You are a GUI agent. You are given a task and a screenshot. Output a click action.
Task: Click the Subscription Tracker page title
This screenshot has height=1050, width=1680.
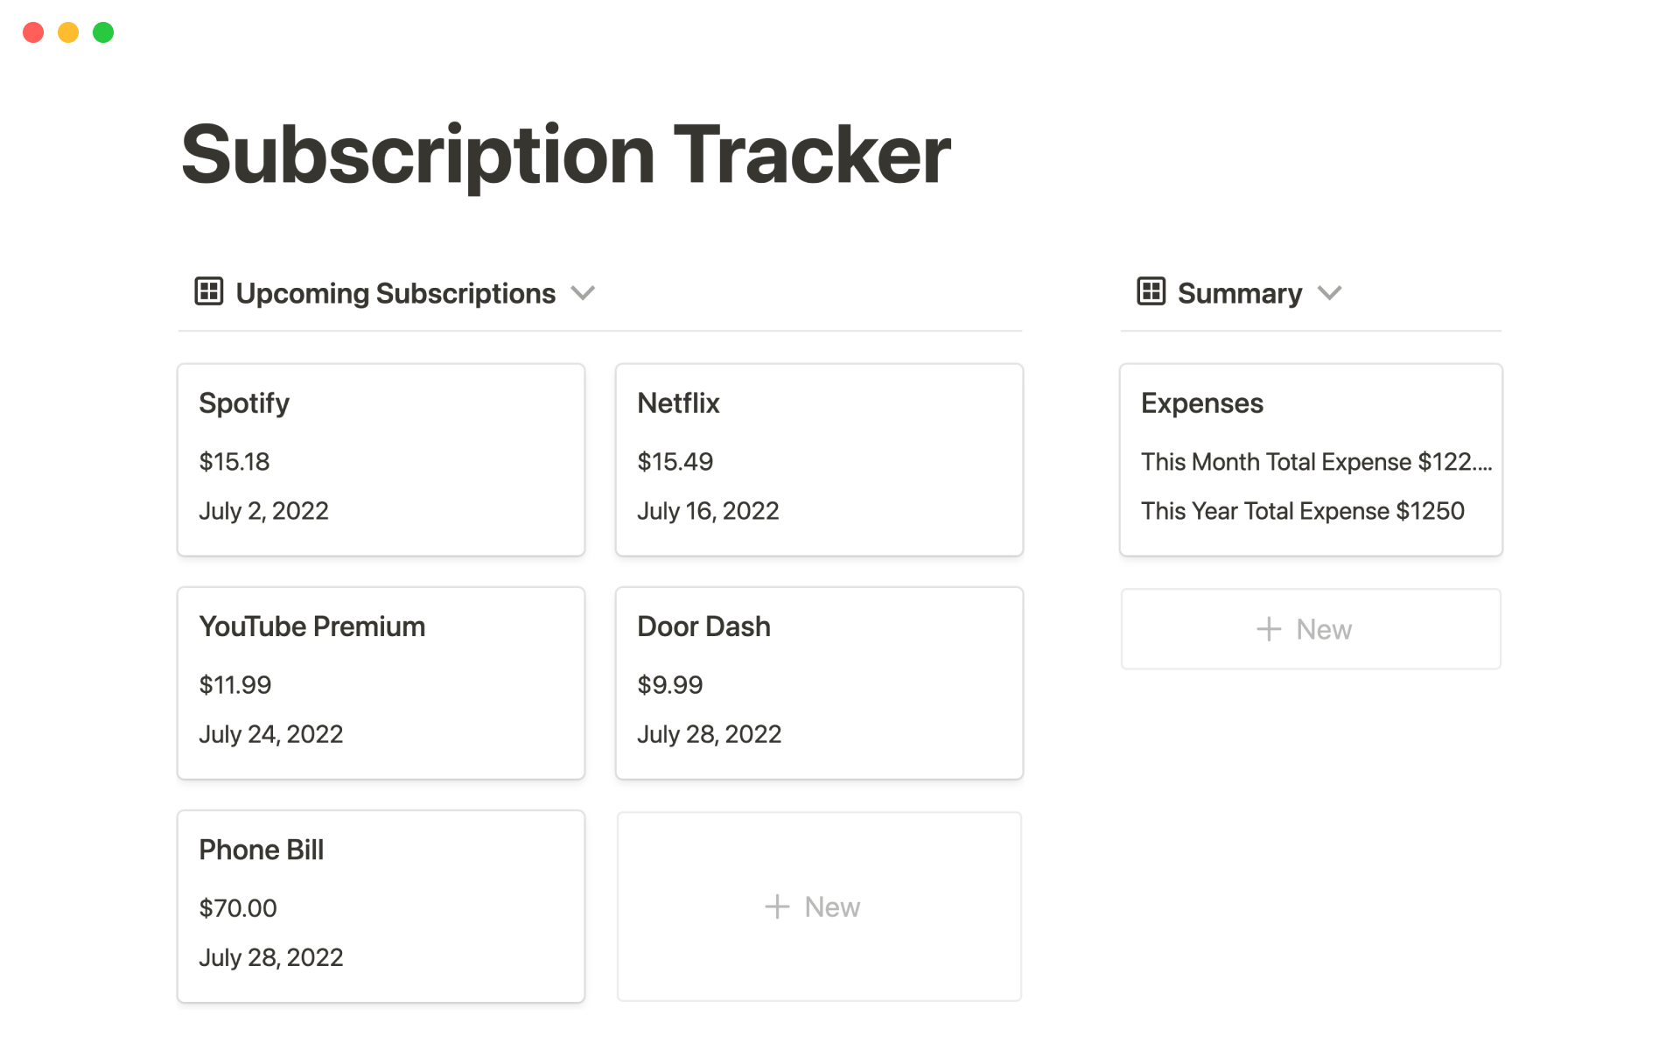(565, 155)
